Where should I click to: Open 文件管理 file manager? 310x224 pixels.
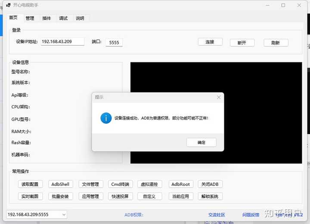[91, 184]
